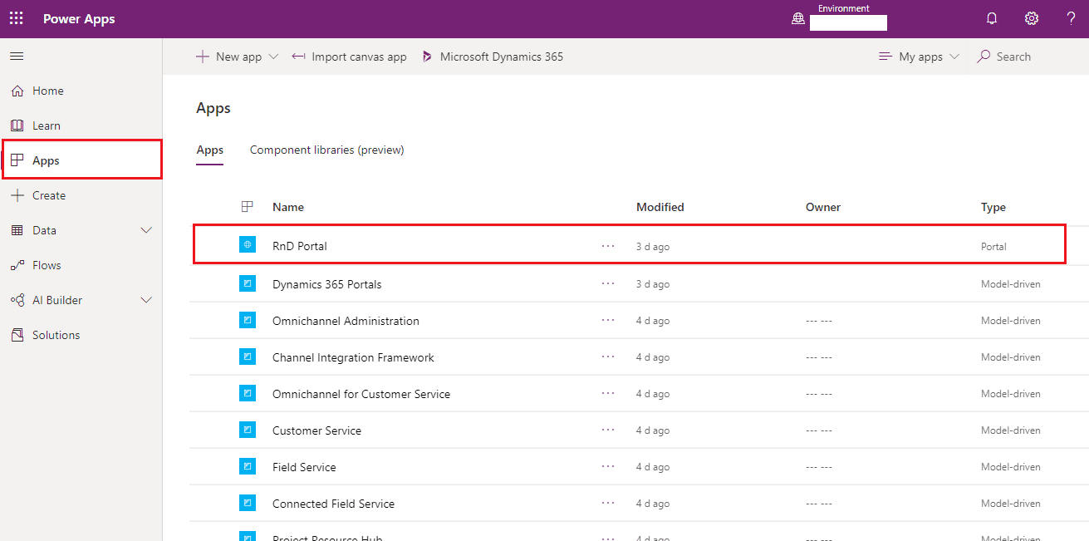1089x541 pixels.
Task: Switch to Component libraries (preview) tab
Action: (x=326, y=150)
